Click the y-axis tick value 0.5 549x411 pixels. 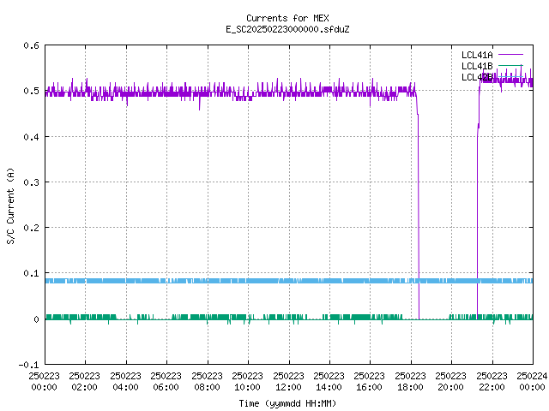[31, 91]
